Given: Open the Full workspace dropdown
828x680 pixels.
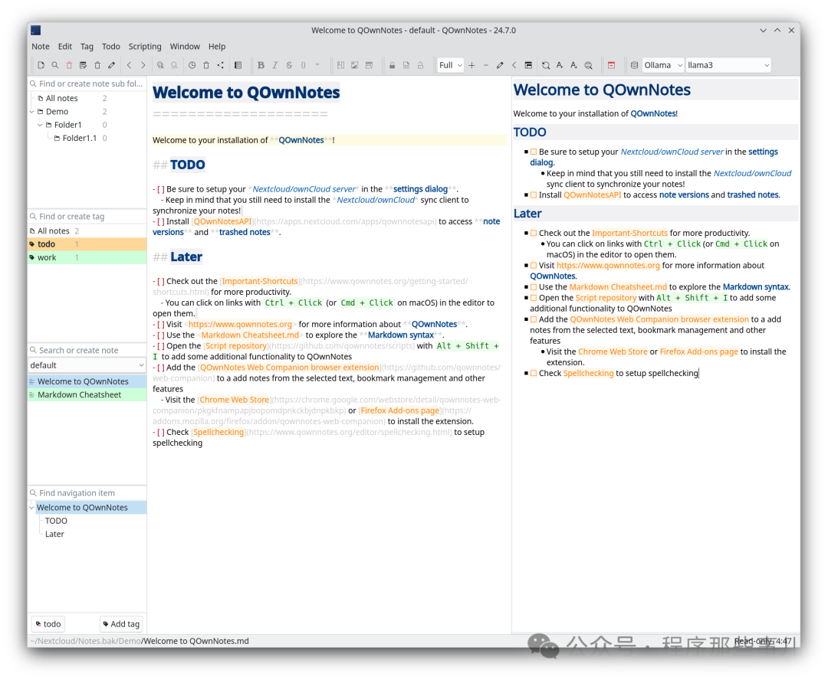Looking at the screenshot, I should click(451, 65).
